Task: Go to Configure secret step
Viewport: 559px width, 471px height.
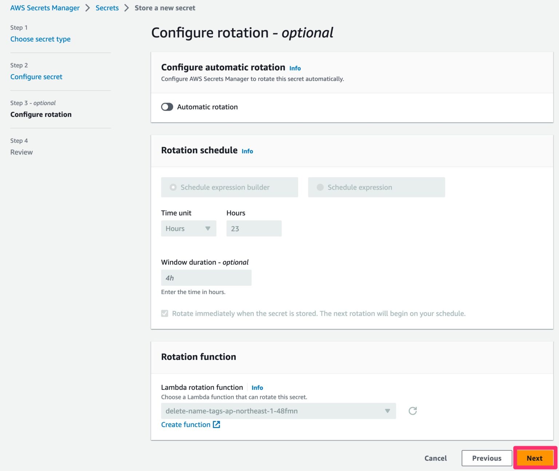Action: [36, 77]
